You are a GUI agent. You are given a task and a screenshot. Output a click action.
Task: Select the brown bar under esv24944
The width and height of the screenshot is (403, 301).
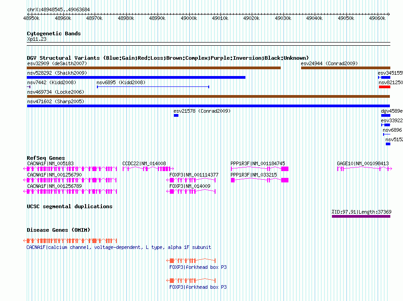click(345, 68)
